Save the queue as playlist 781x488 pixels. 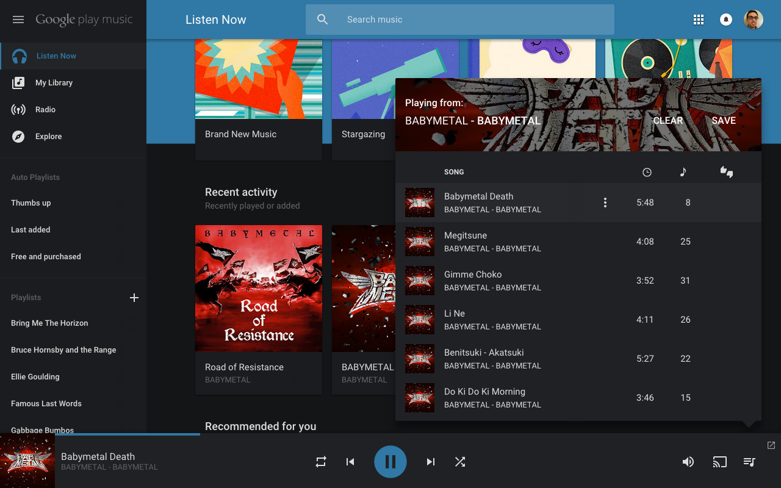(x=724, y=121)
